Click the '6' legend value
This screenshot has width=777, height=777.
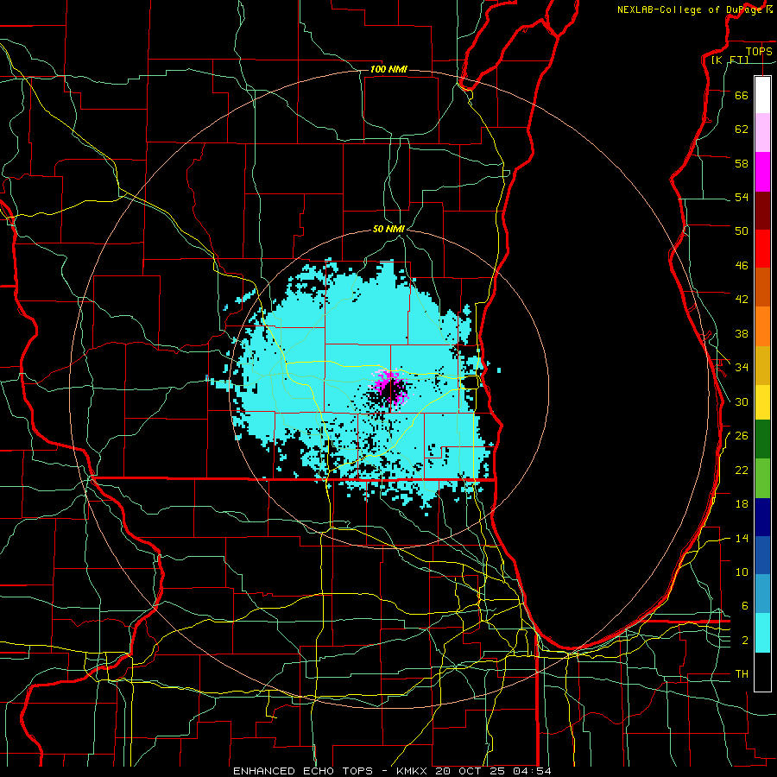[745, 607]
